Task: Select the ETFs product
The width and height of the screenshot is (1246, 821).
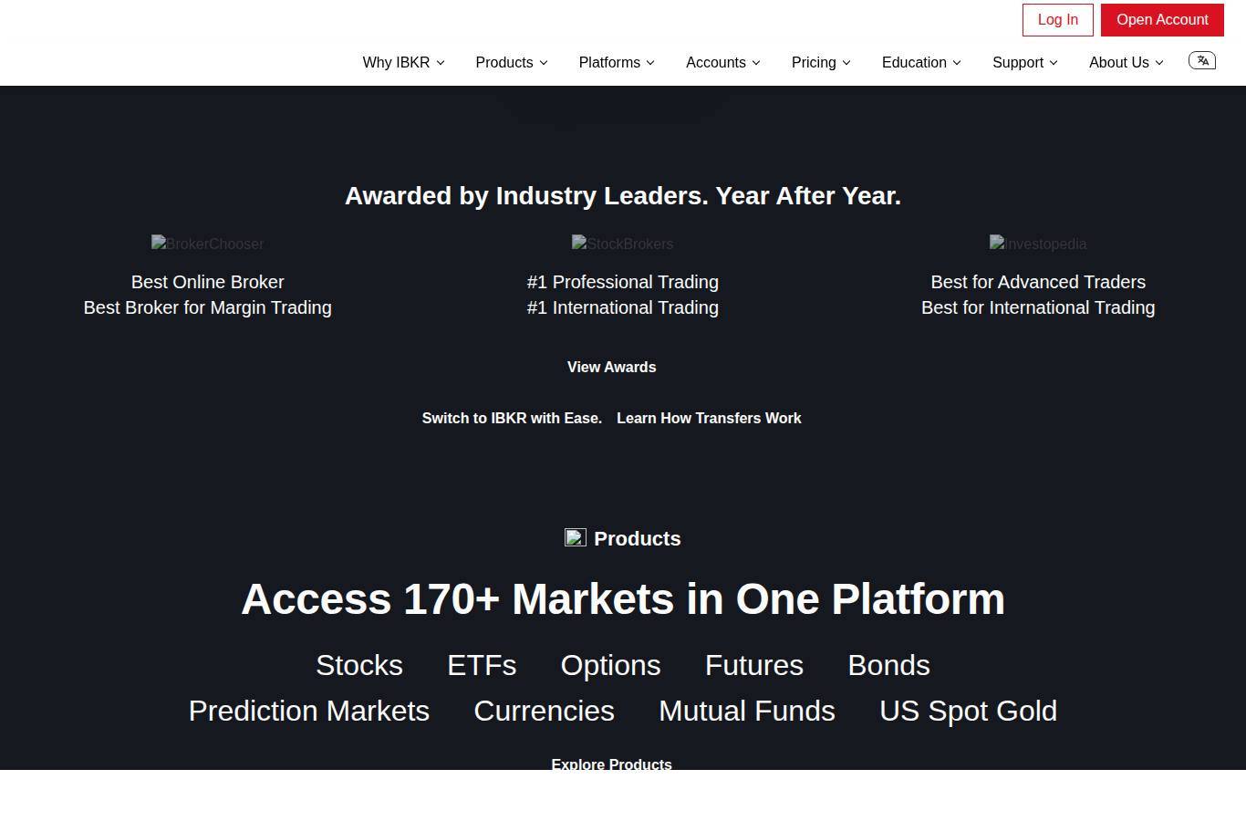Action: coord(482,665)
